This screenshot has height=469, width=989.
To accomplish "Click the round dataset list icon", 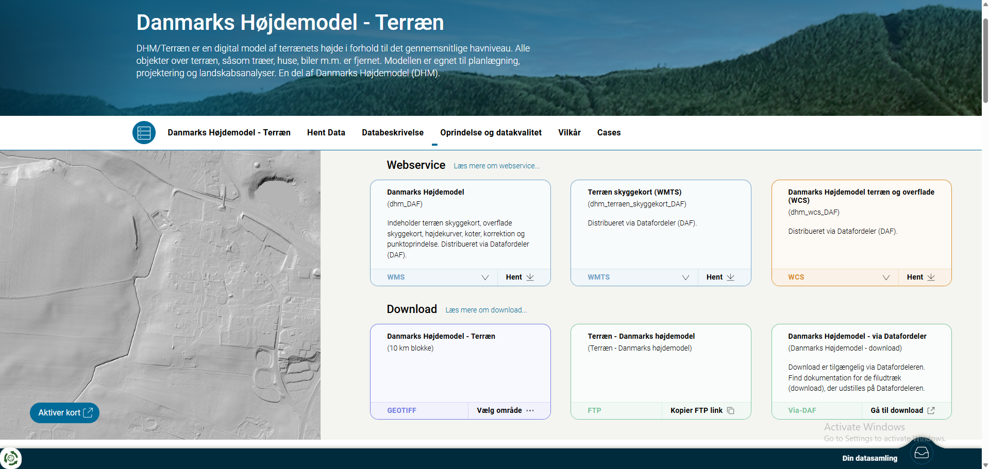I will click(x=144, y=133).
